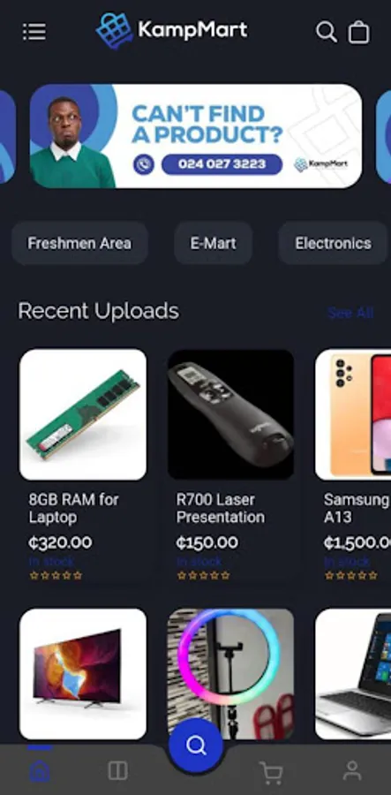Open the shopping bag icon

358,33
